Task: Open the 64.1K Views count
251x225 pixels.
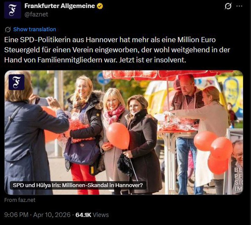Action: click(x=92, y=215)
